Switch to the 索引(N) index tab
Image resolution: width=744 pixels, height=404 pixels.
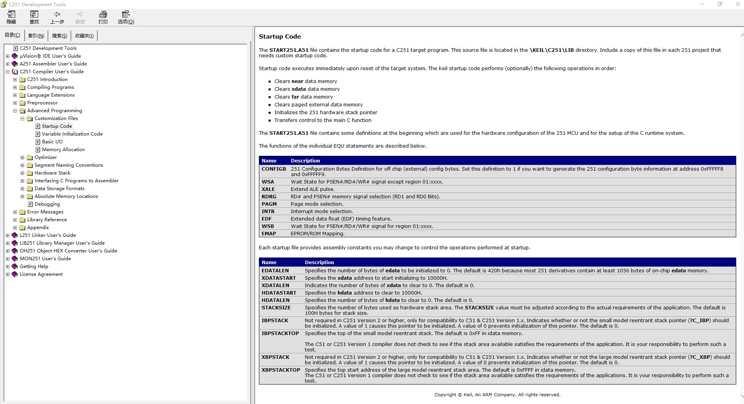pyautogui.click(x=36, y=35)
